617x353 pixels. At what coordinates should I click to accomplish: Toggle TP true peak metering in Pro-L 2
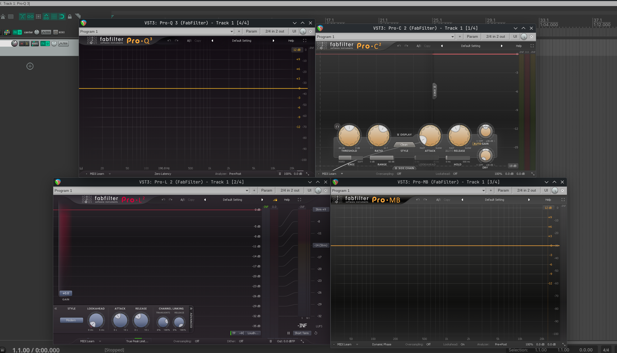[234, 333]
